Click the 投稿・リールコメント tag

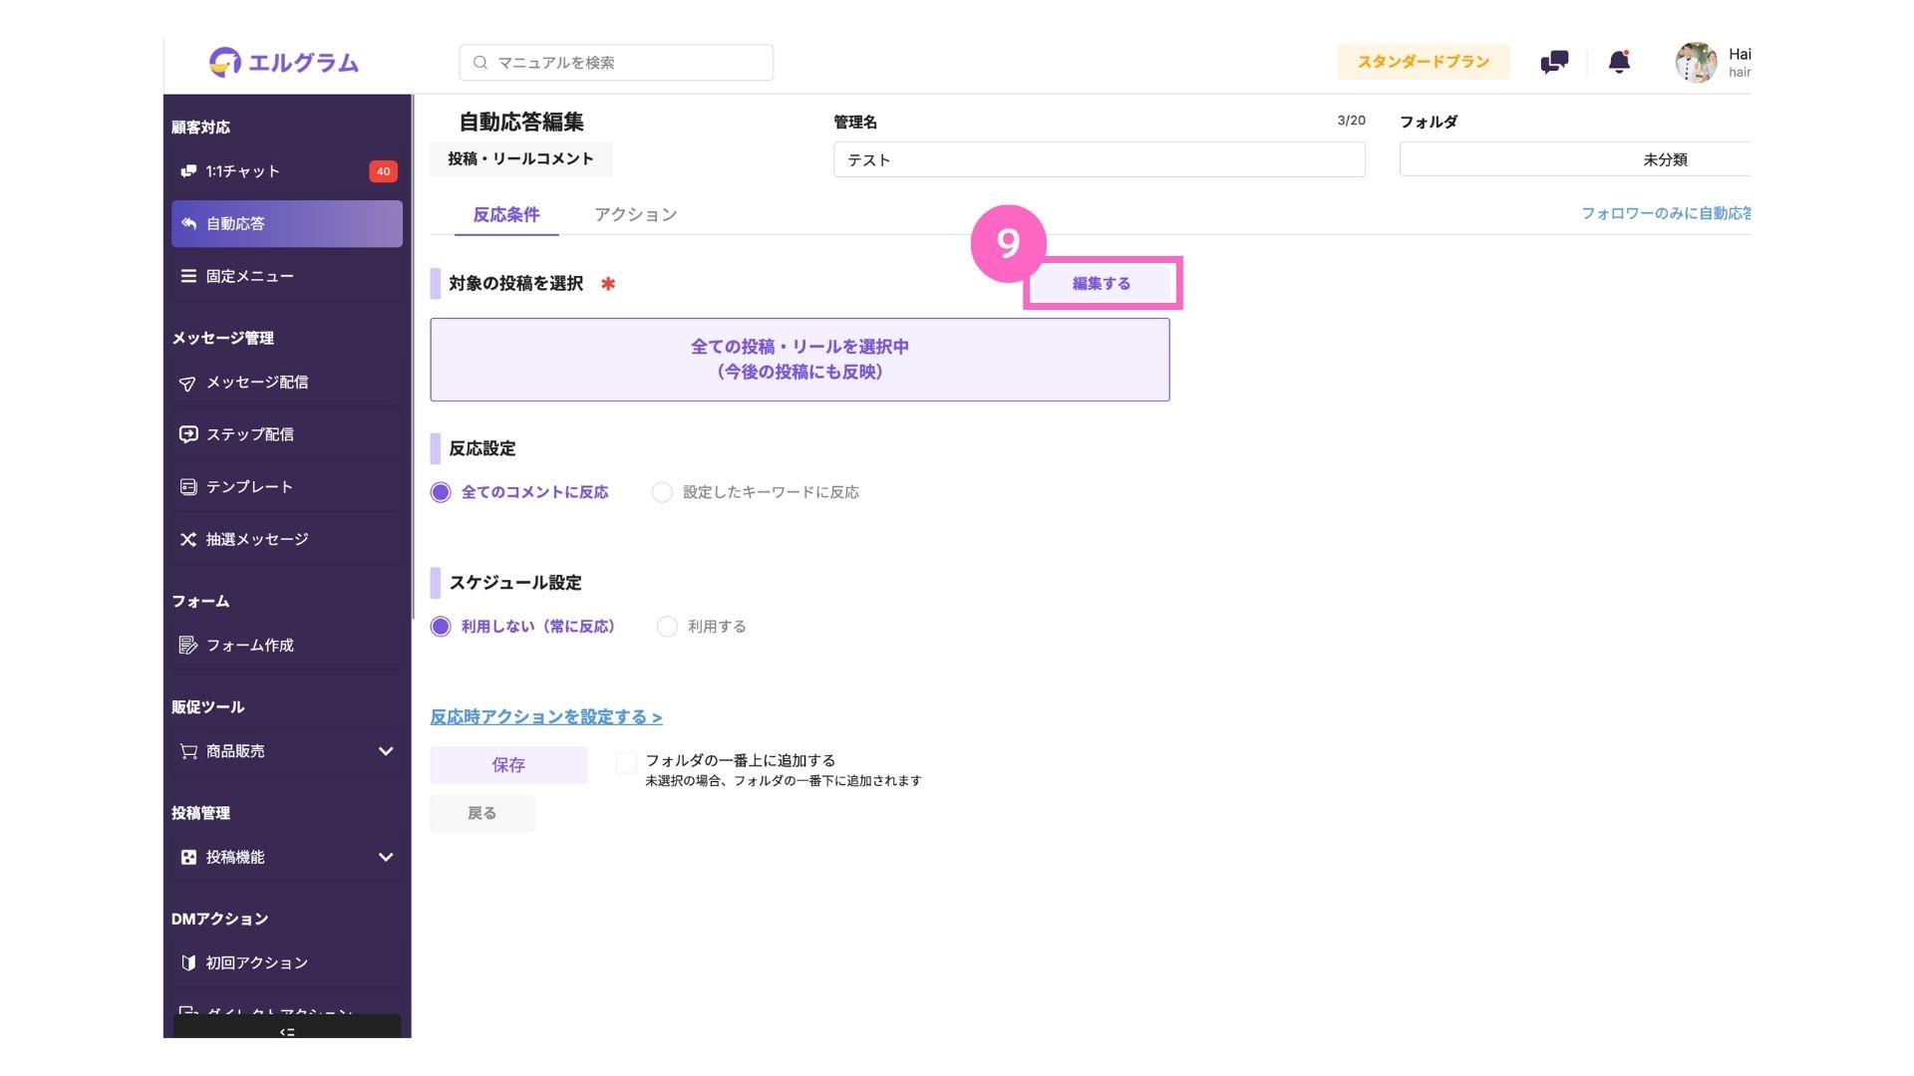pyautogui.click(x=520, y=159)
